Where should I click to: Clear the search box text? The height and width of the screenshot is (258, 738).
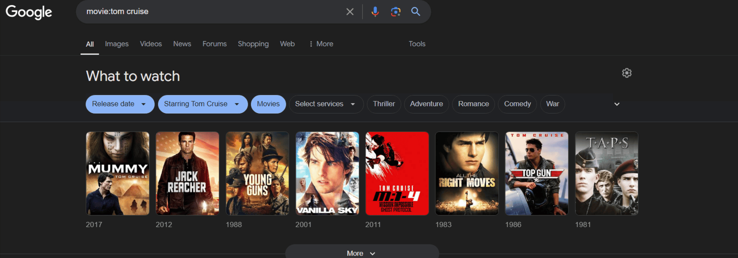pyautogui.click(x=350, y=12)
